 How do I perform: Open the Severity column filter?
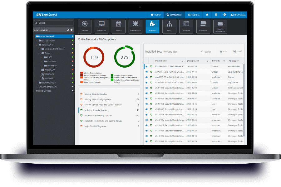[224, 61]
